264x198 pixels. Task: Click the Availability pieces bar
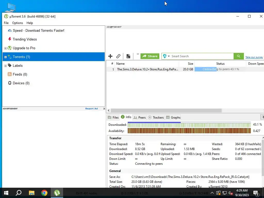[189, 131]
